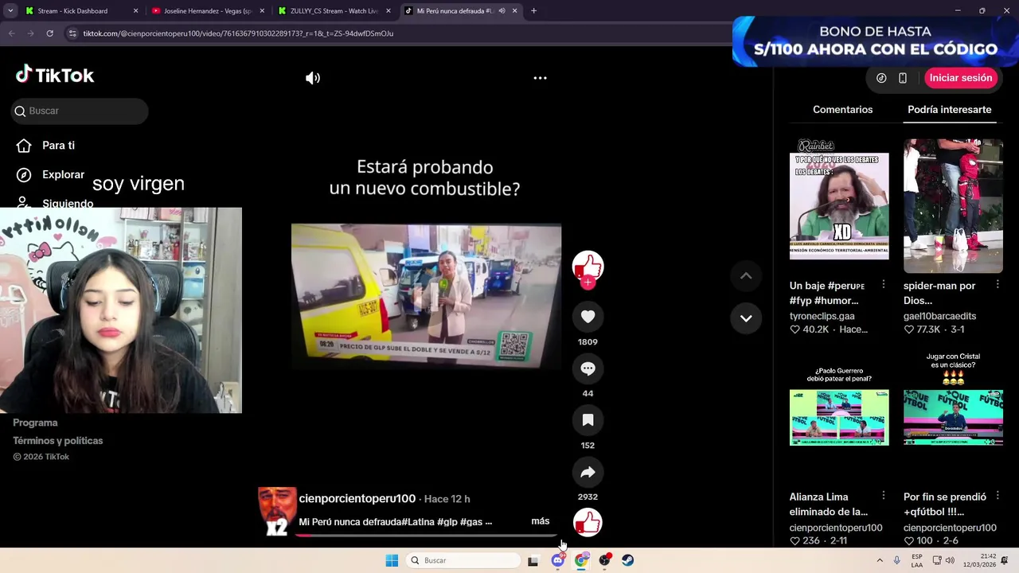
Task: Open the get-app phone icon
Action: tap(903, 78)
